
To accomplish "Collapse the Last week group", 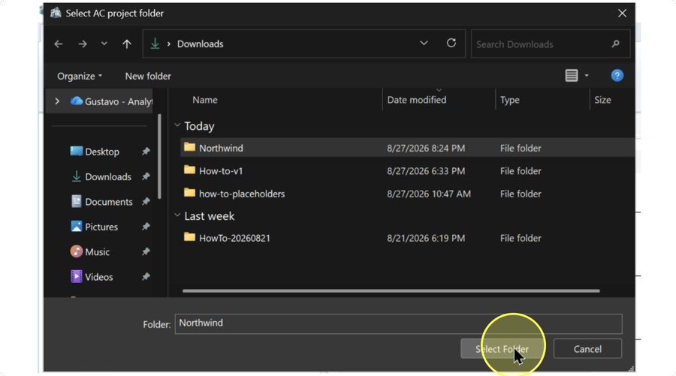I will tap(177, 215).
